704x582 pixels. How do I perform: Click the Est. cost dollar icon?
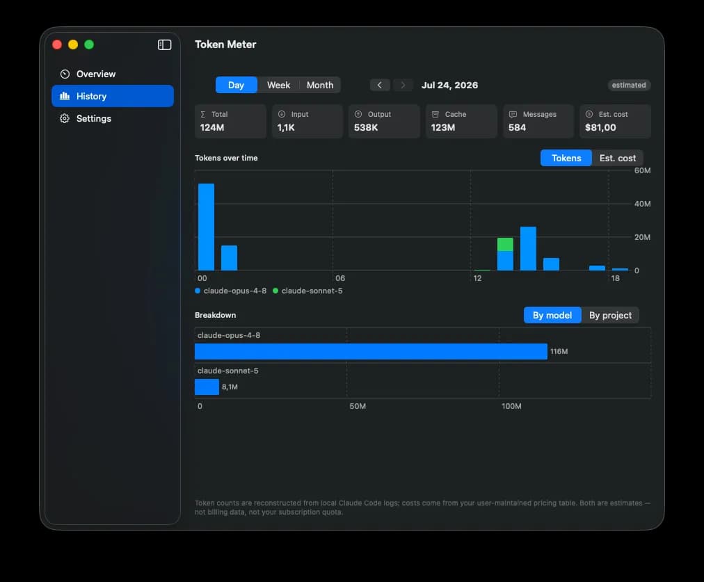(589, 115)
